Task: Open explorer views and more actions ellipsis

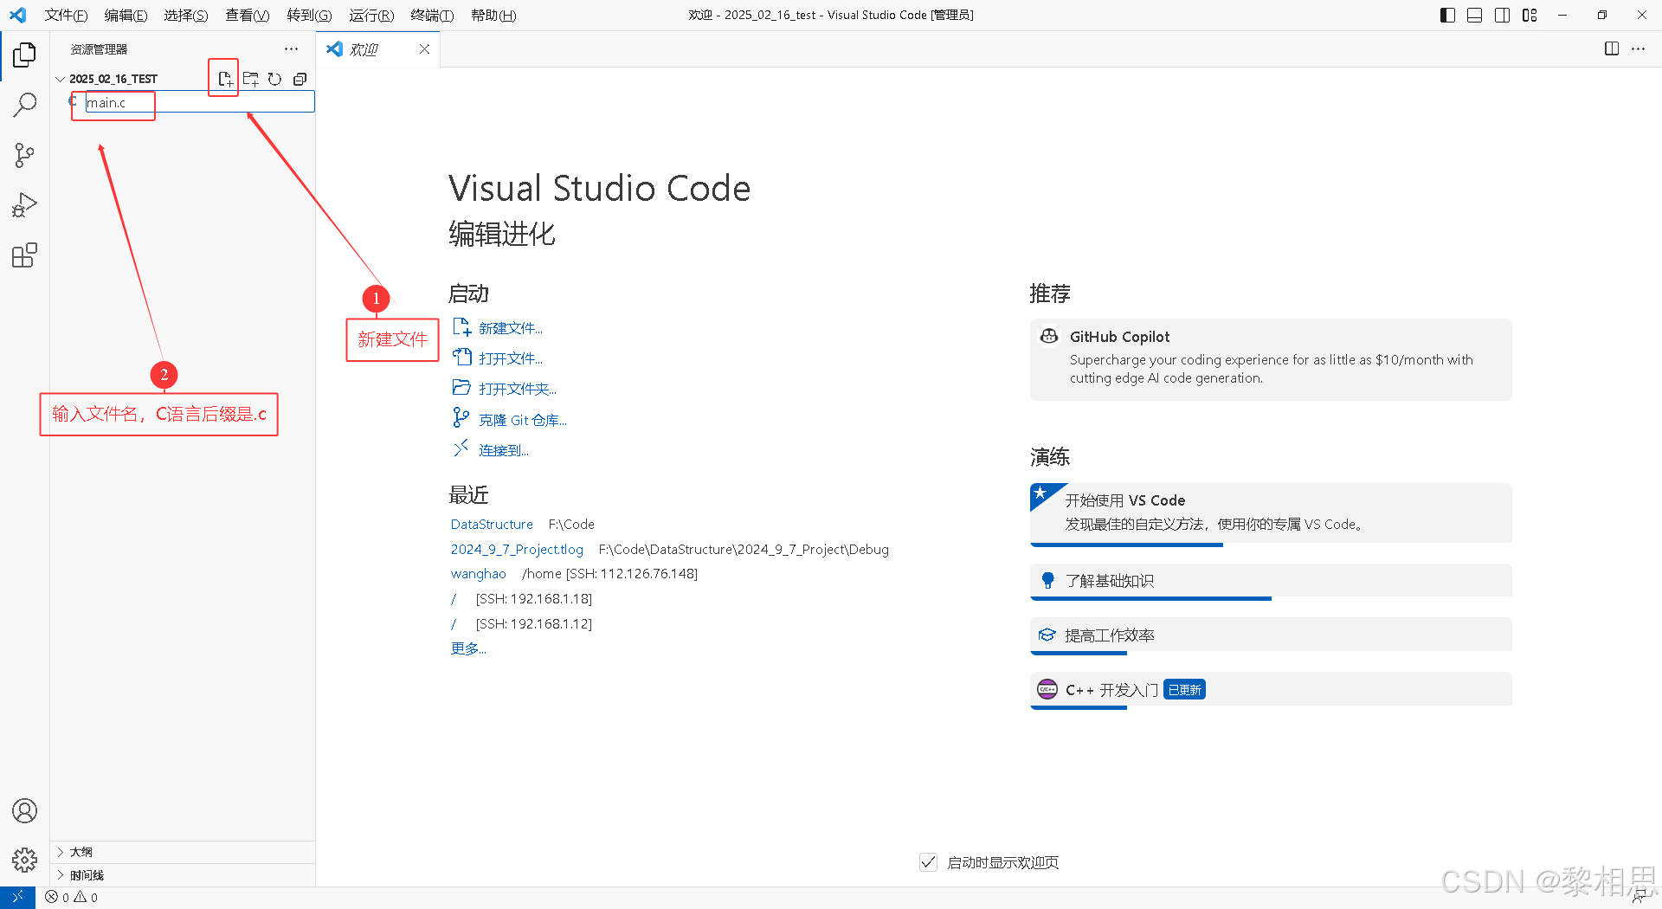Action: [x=291, y=49]
